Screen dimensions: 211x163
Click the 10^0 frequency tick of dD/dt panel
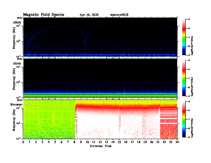18,82
